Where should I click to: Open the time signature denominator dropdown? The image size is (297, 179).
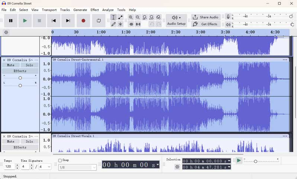click(x=45, y=166)
